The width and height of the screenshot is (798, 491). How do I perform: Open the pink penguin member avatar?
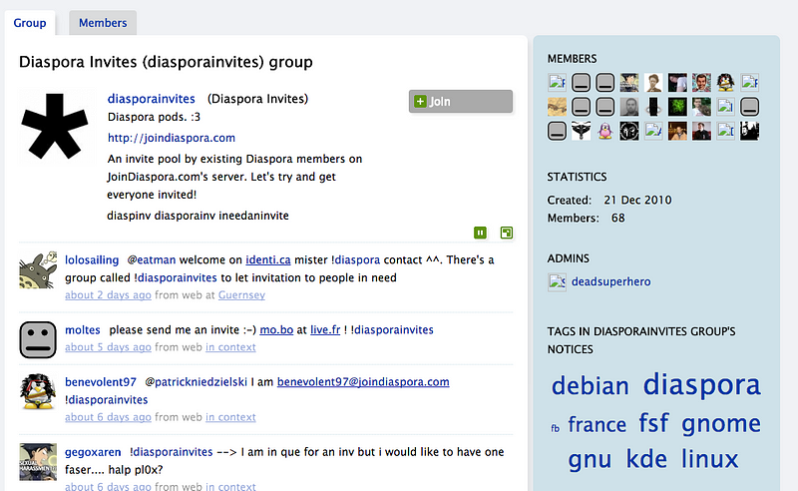[x=605, y=131]
